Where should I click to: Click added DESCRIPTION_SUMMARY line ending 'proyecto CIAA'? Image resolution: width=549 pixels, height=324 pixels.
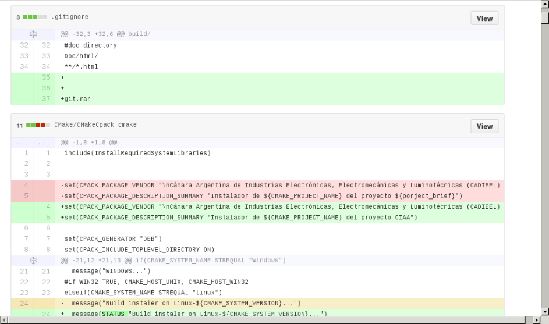tap(279, 218)
